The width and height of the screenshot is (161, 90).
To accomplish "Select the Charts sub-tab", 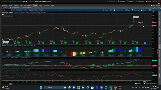I will [x=5, y=7].
